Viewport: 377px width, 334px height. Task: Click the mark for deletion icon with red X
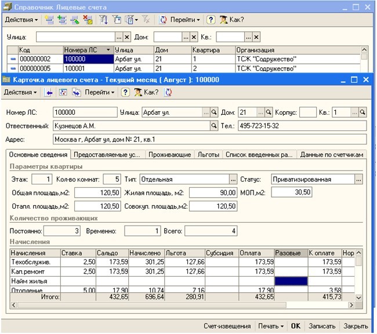pos(88,20)
